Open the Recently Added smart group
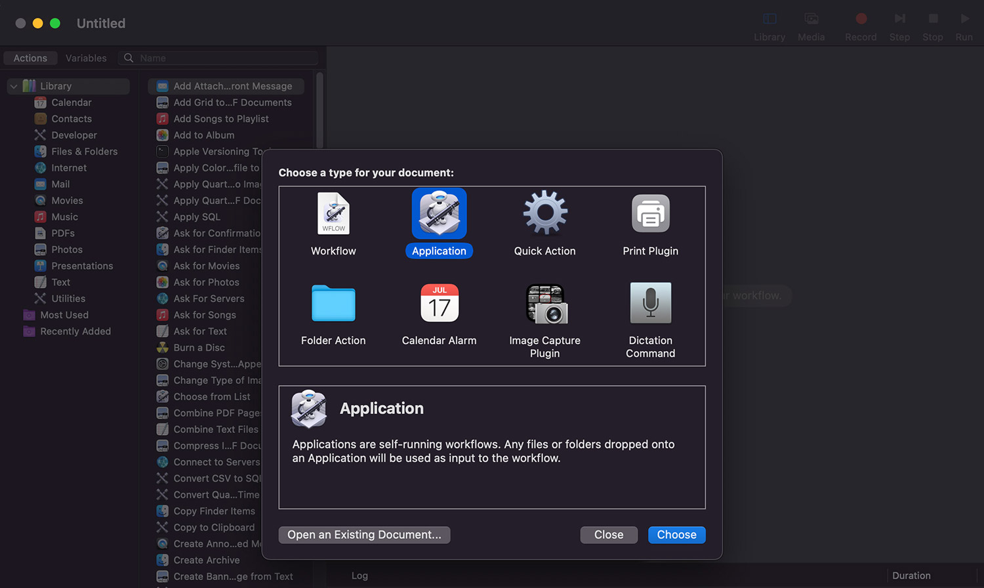 [75, 331]
